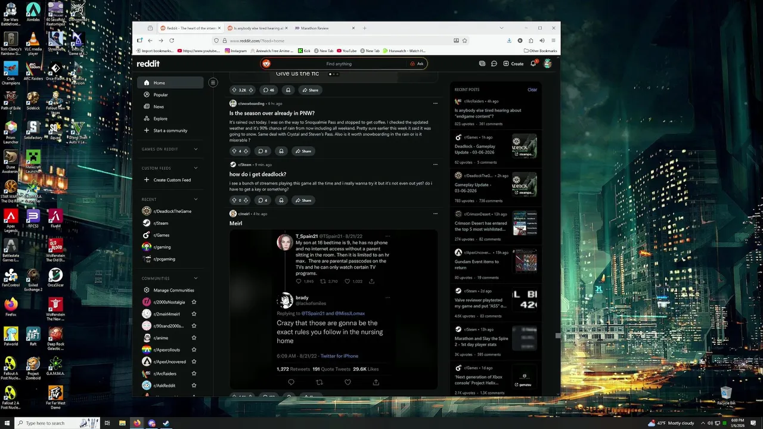Viewport: 763px width, 429px height.
Task: Open the user avatar menu
Action: (x=547, y=64)
